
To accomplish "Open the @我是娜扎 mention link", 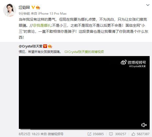I will tap(42, 25).
